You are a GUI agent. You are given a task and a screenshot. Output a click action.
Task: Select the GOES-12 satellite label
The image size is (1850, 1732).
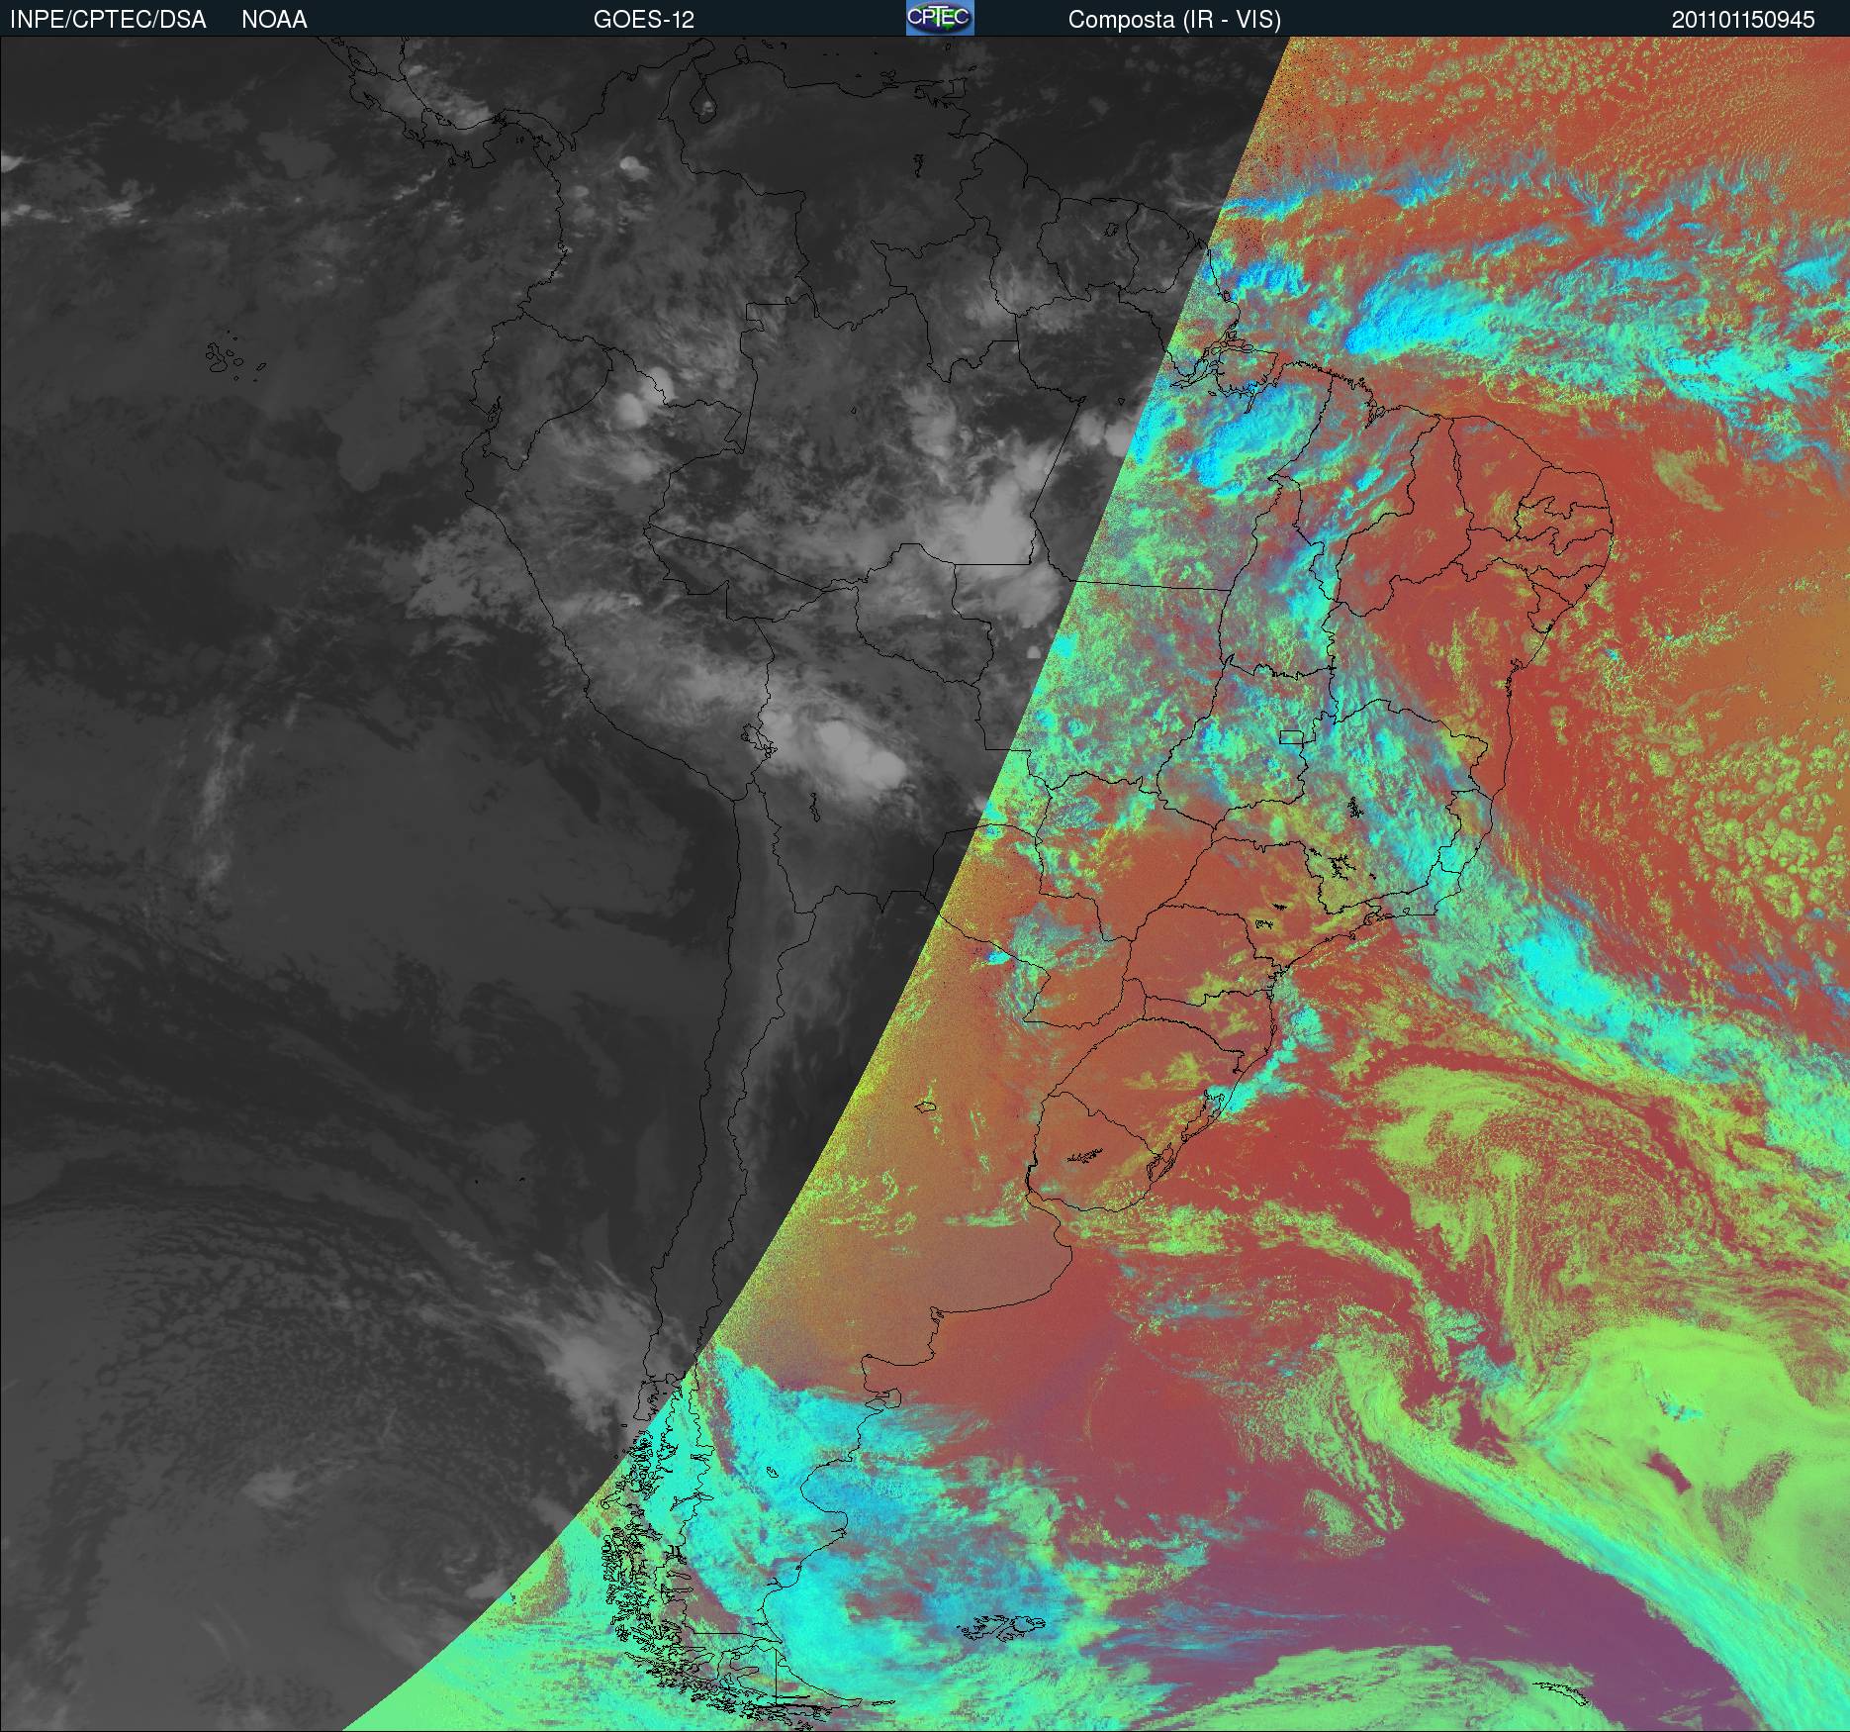point(643,20)
